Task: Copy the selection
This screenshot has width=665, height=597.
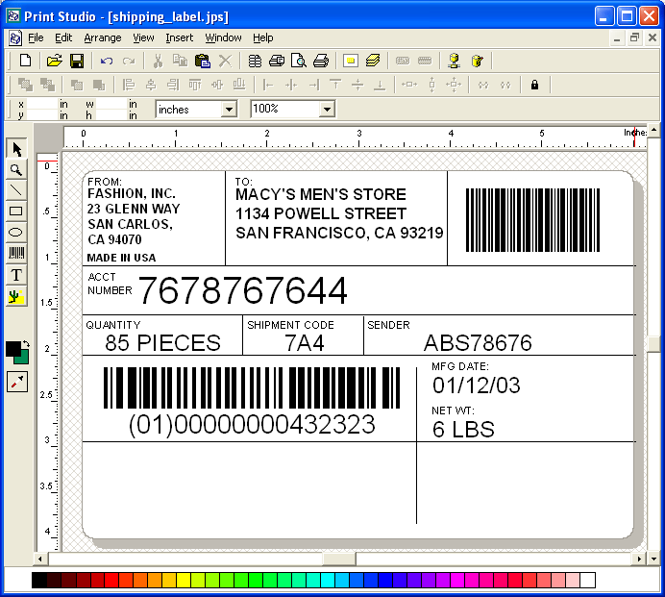Action: pyautogui.click(x=180, y=61)
